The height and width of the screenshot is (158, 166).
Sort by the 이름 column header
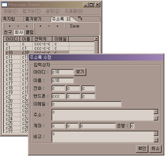pos(26,39)
